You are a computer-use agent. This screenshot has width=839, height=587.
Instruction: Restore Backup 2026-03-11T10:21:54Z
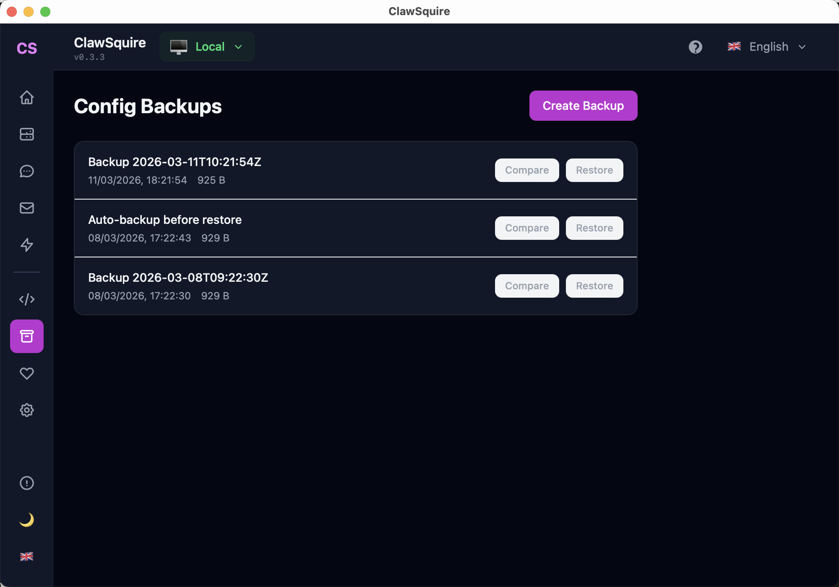[594, 170]
